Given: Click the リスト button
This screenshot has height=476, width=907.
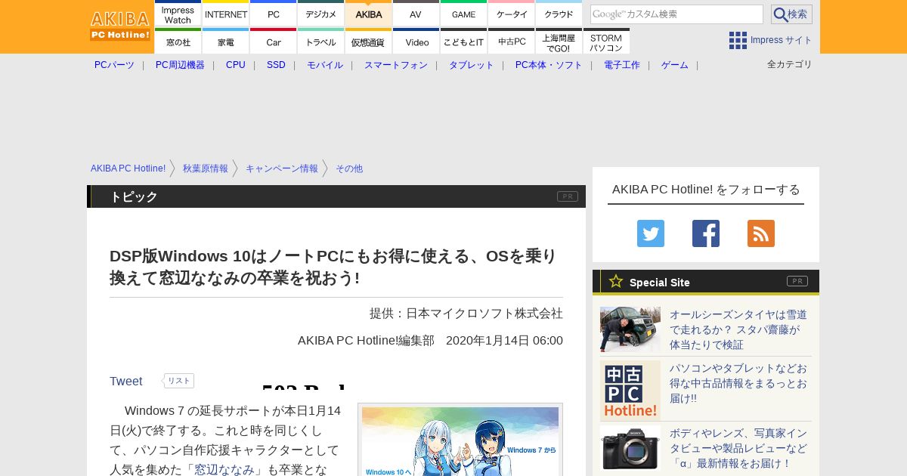Looking at the screenshot, I should [x=178, y=381].
